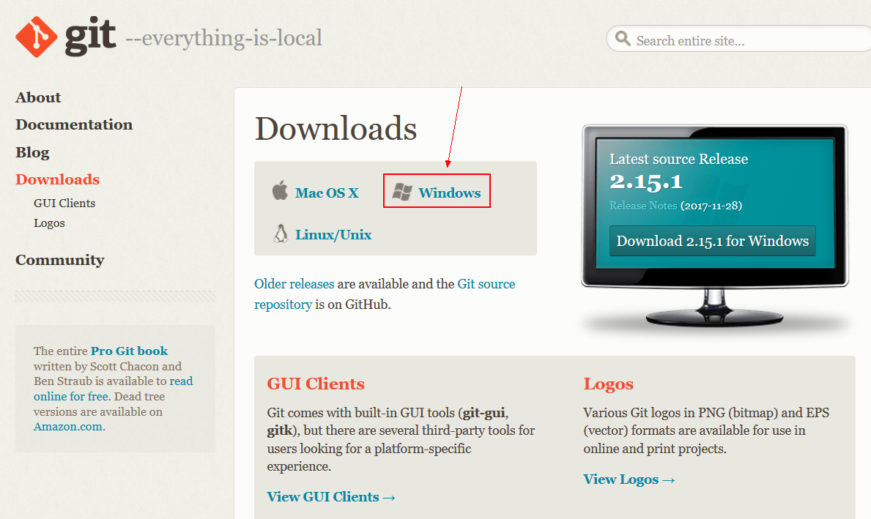Open the About page
871x519 pixels.
point(38,97)
